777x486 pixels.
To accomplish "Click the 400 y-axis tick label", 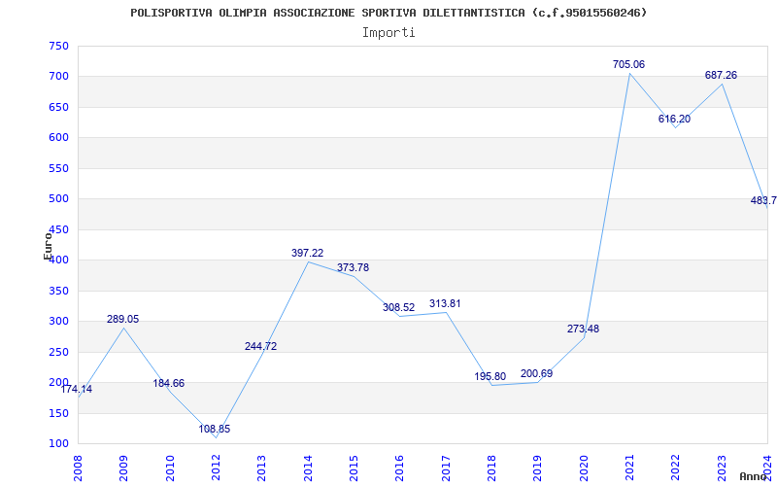I will tap(58, 260).
